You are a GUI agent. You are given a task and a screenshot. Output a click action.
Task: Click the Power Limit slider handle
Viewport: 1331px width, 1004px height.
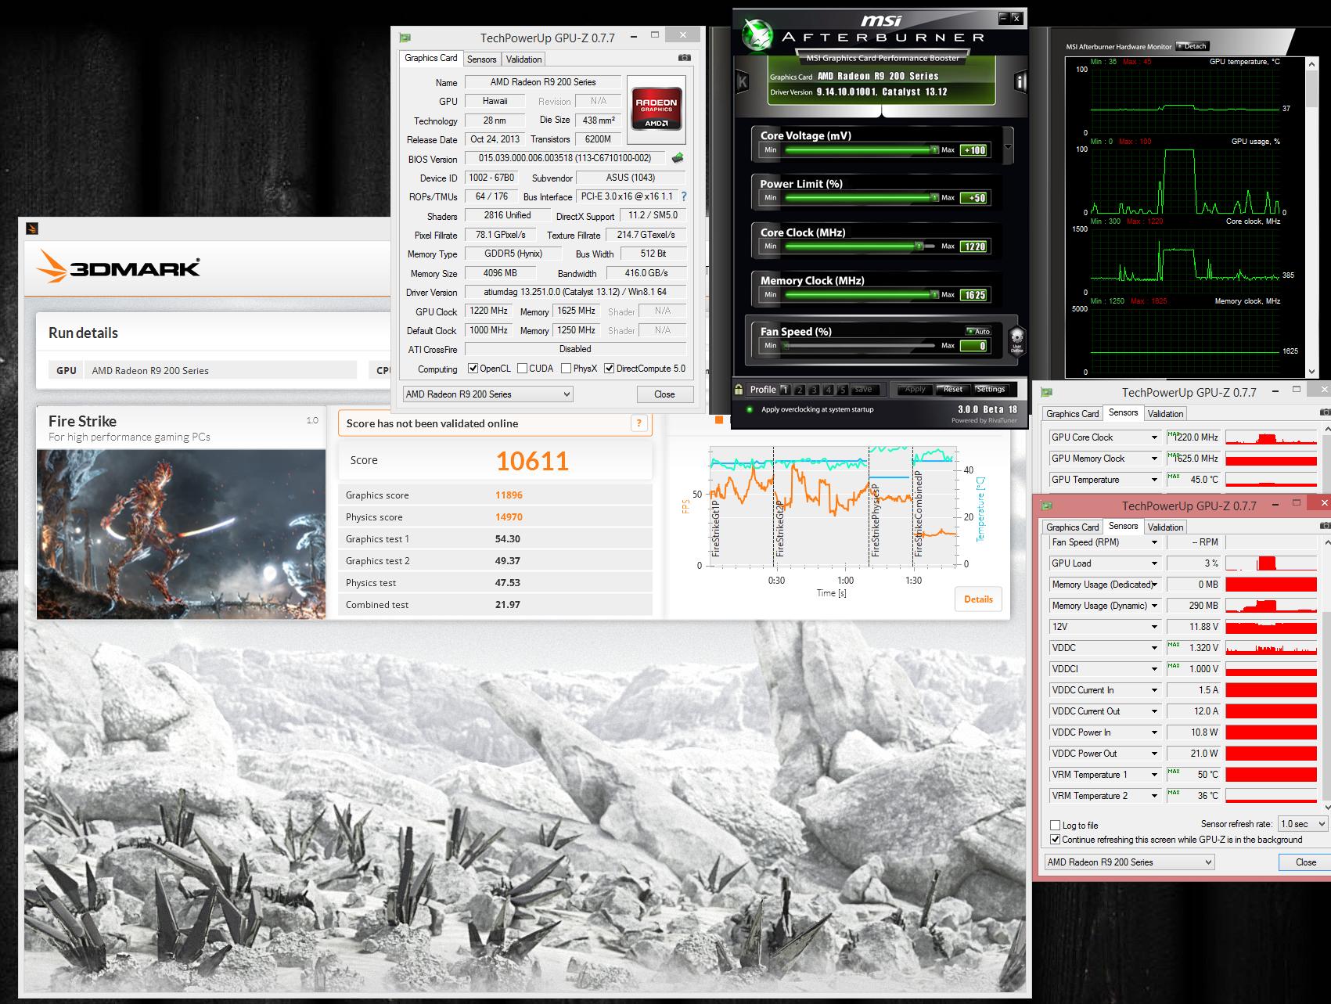tap(934, 198)
